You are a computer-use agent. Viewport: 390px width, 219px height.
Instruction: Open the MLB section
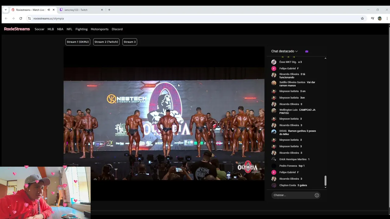click(x=51, y=29)
